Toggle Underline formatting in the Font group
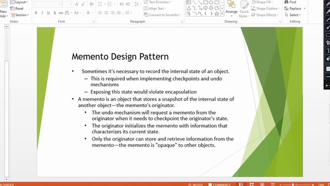The width and height of the screenshot is (330, 186). pyautogui.click(x=48, y=13)
